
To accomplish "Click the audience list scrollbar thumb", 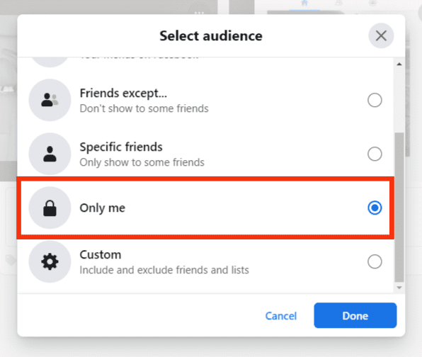I will coord(399,207).
